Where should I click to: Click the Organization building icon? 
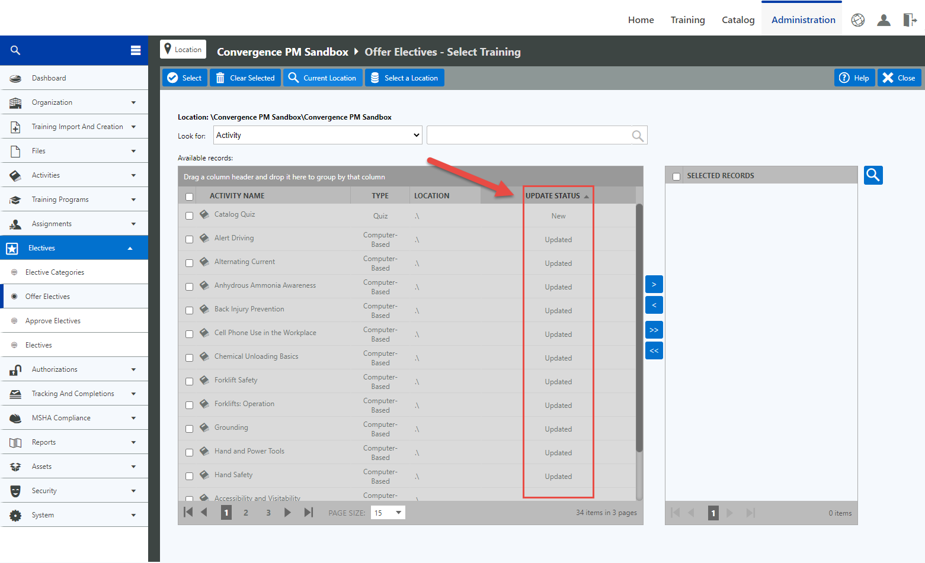[x=15, y=102]
